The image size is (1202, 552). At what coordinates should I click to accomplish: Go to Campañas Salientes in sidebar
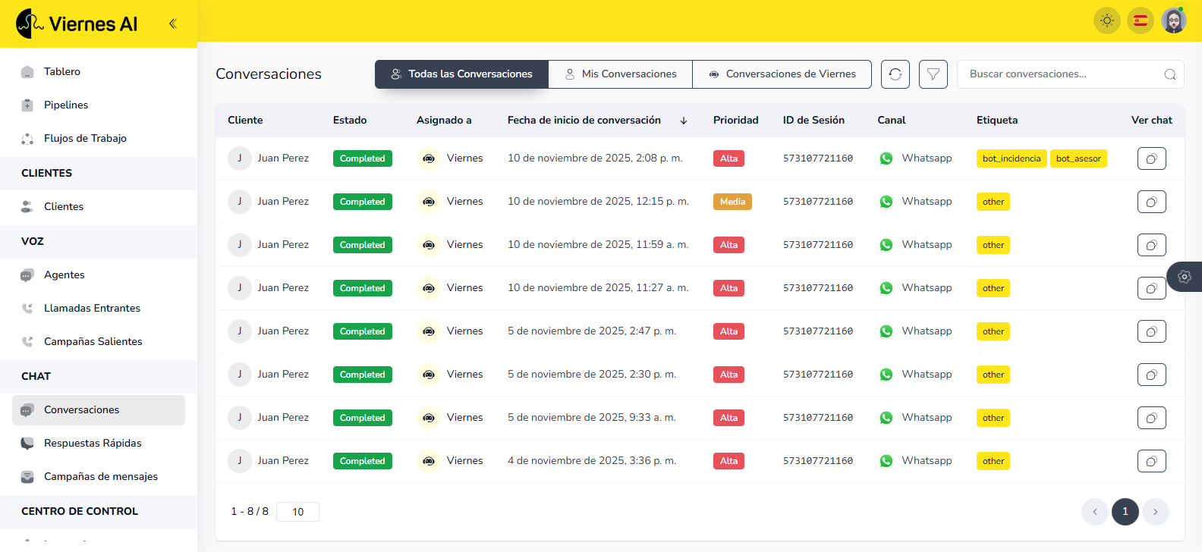[93, 341]
